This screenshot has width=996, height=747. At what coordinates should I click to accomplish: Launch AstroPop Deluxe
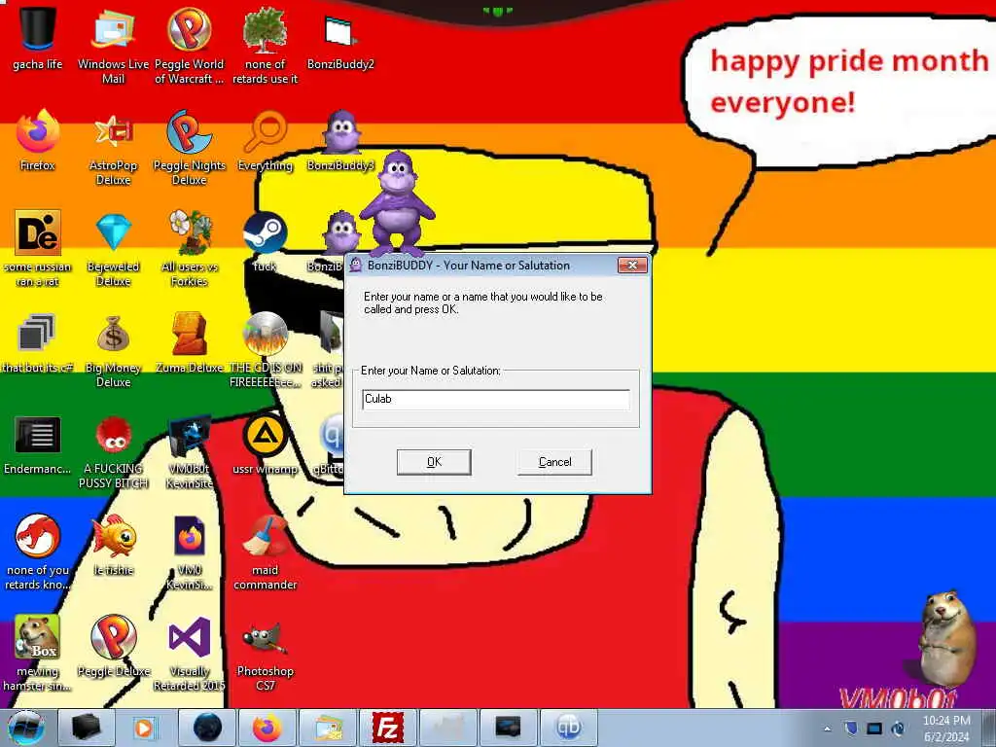pos(113,131)
